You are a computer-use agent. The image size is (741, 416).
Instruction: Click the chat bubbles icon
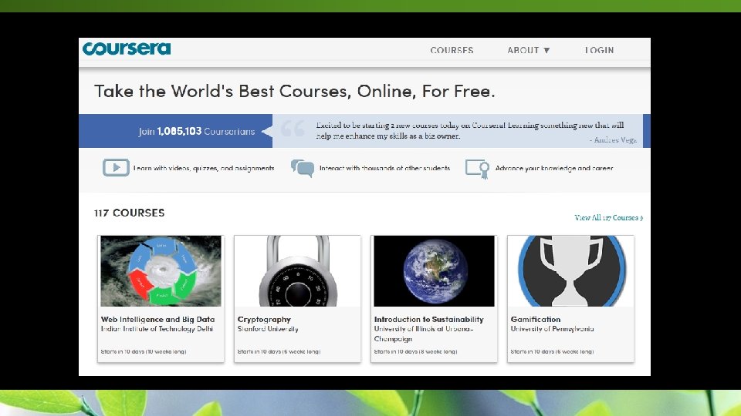click(x=303, y=168)
